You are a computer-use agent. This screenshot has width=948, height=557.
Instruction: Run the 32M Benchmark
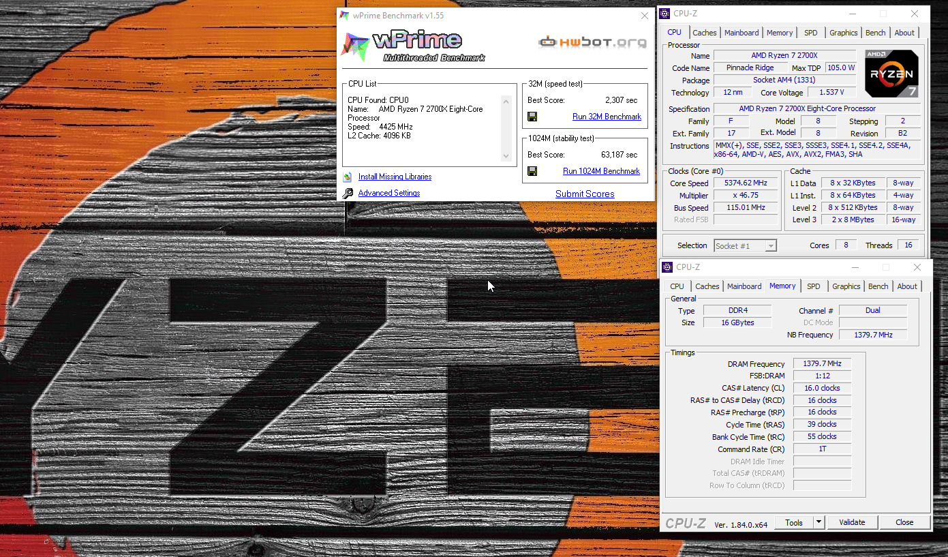click(x=607, y=117)
